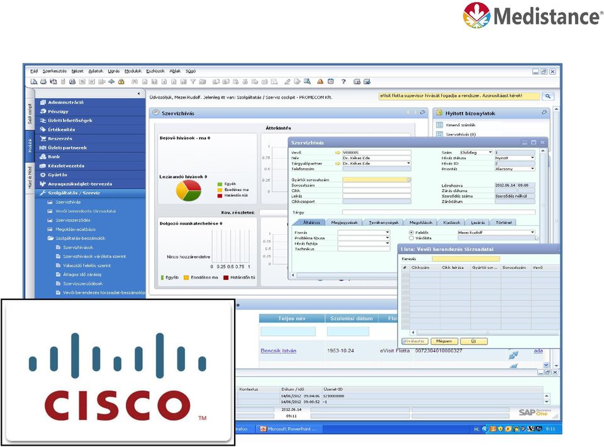Open the Tárgyalópartner dropdown
604x447 pixels.
(x=376, y=163)
